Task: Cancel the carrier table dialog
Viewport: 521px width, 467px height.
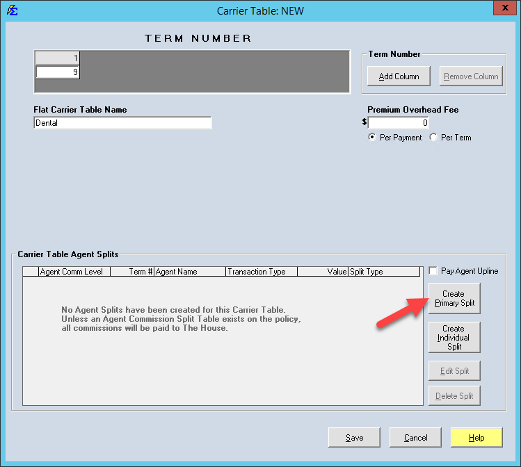Action: (x=415, y=438)
